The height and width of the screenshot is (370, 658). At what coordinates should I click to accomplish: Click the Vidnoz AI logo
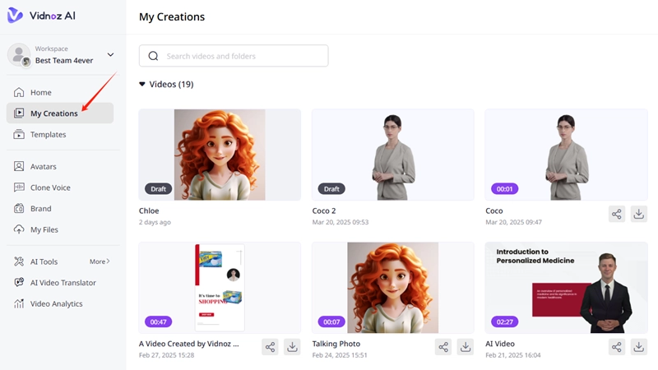41,16
